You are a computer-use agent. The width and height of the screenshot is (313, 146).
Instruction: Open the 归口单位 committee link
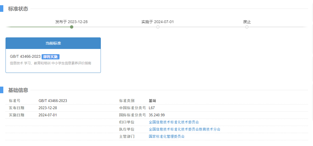point(174,122)
